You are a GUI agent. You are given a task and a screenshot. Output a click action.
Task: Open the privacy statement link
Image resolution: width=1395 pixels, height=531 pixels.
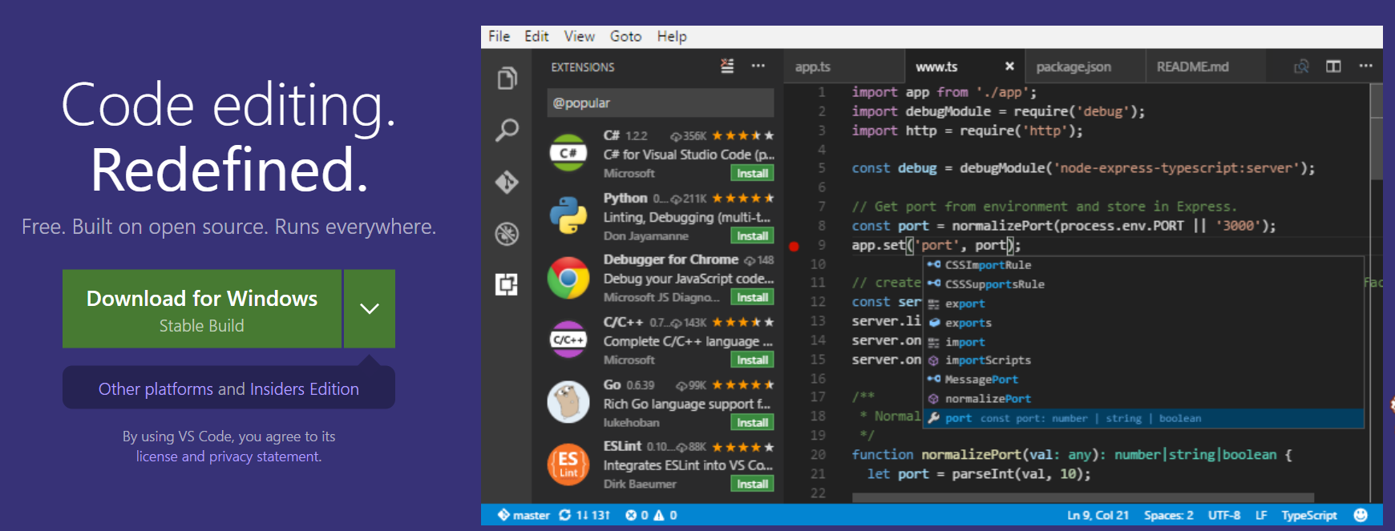[x=265, y=456]
